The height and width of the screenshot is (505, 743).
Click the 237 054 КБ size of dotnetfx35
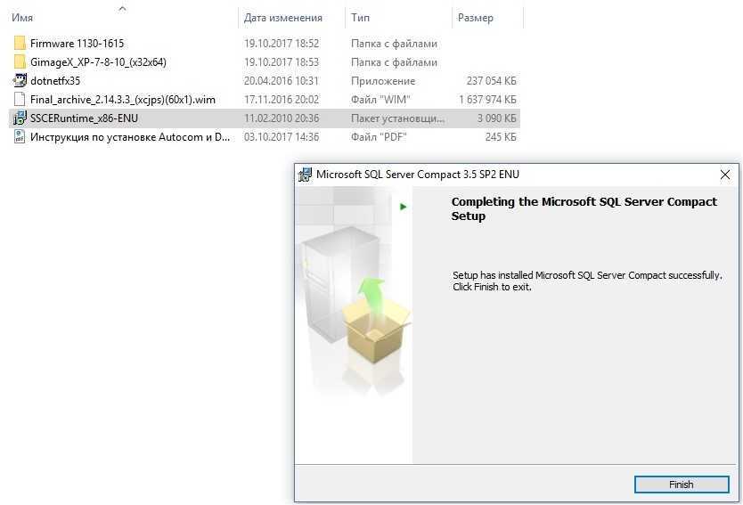[x=491, y=81]
